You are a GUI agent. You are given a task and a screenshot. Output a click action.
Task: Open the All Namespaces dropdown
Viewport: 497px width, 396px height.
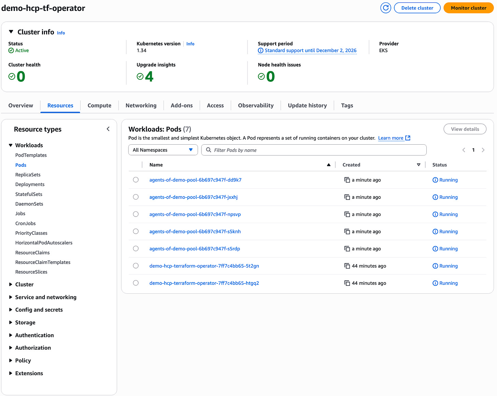coord(163,150)
